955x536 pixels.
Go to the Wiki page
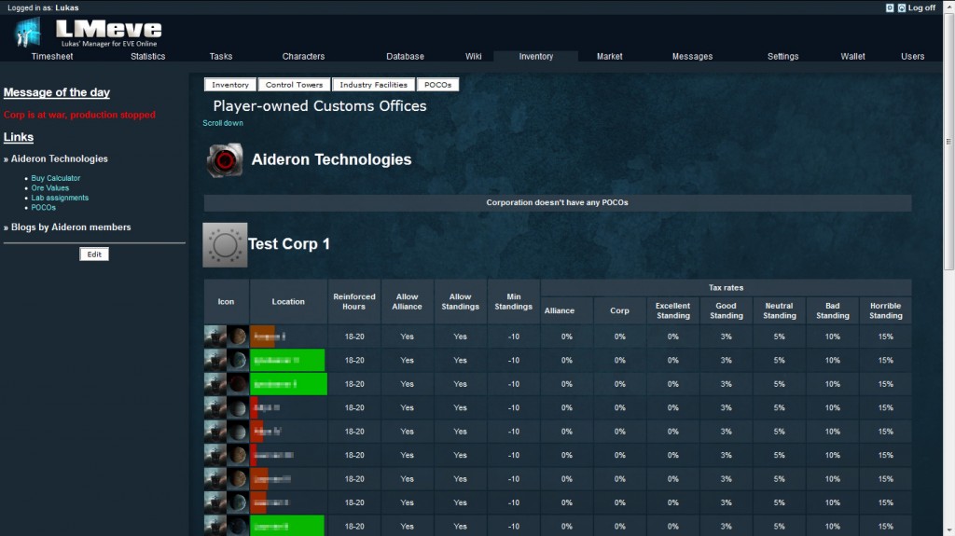tap(473, 56)
